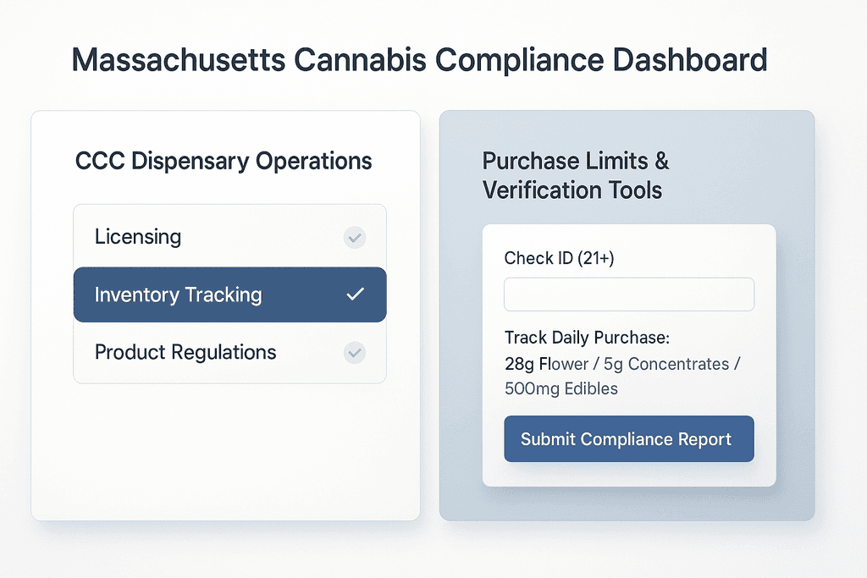Click the Track Daily Purchase label
The width and height of the screenshot is (867, 578).
pos(587,338)
